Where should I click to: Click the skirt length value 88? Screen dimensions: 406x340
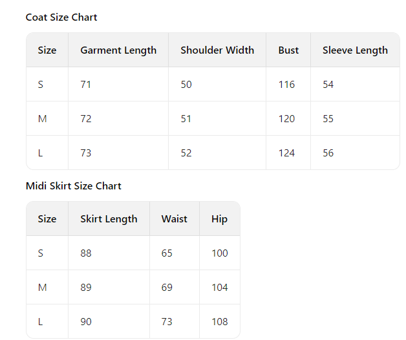point(86,253)
